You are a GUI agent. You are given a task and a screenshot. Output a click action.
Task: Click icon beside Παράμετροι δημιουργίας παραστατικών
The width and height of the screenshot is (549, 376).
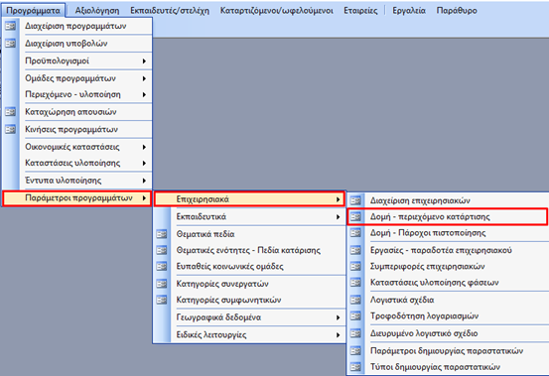click(x=355, y=351)
